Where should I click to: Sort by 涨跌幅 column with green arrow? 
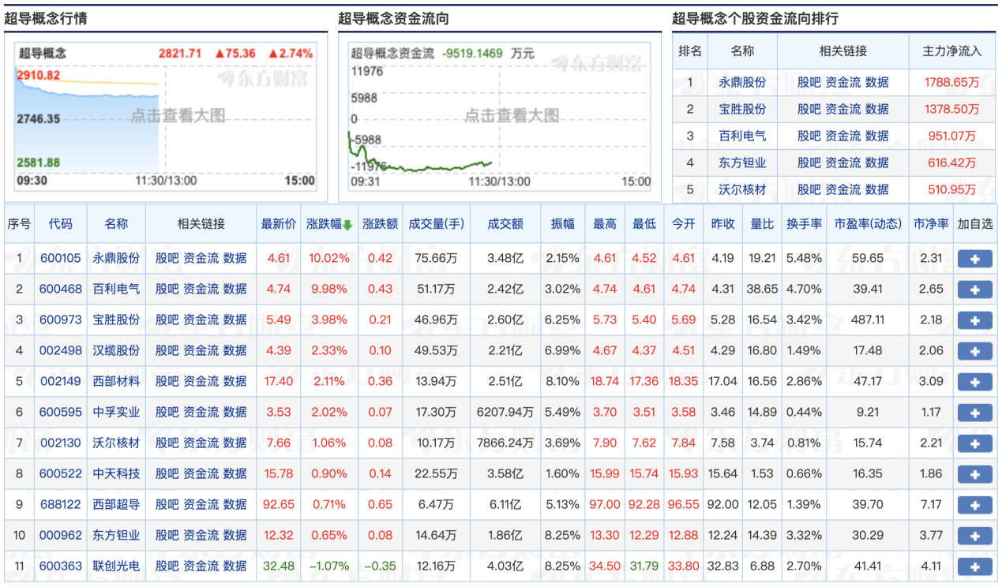coord(328,223)
